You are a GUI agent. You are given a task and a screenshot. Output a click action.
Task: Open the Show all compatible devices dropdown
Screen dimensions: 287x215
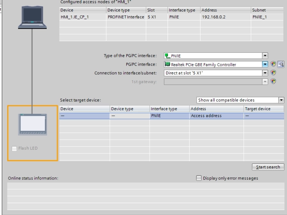coord(281,100)
